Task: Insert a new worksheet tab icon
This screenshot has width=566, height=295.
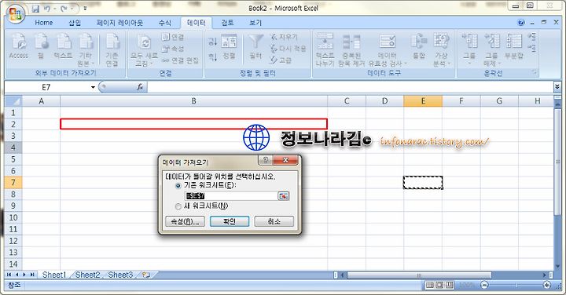Action: [x=146, y=275]
